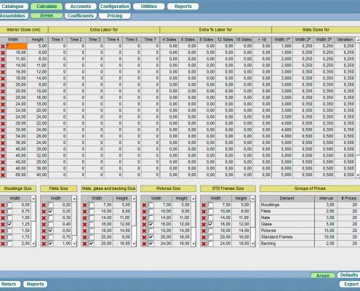
Task: Delete the interior size row 60,00 x 40,00
Action: (3, 175)
